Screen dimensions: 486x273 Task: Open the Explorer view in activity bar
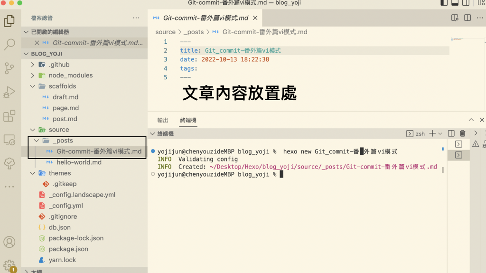coord(9,21)
